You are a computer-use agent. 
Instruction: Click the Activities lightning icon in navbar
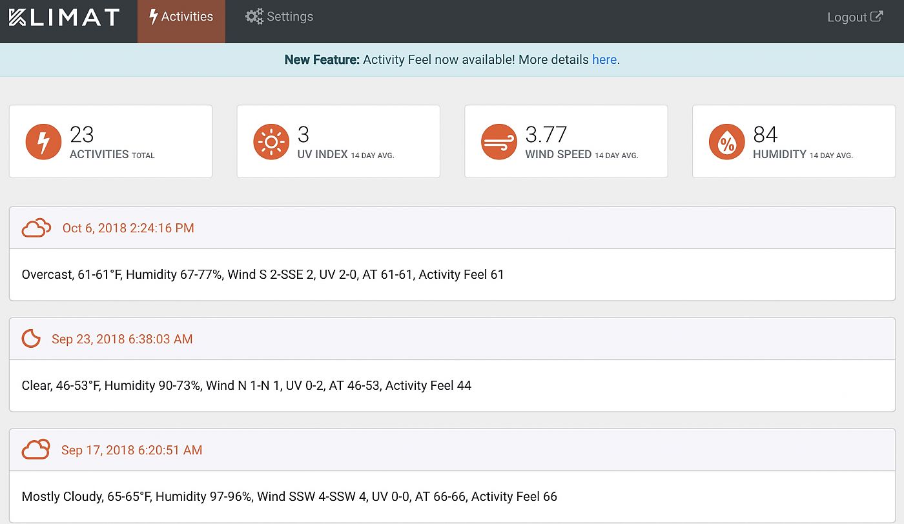[x=154, y=15]
